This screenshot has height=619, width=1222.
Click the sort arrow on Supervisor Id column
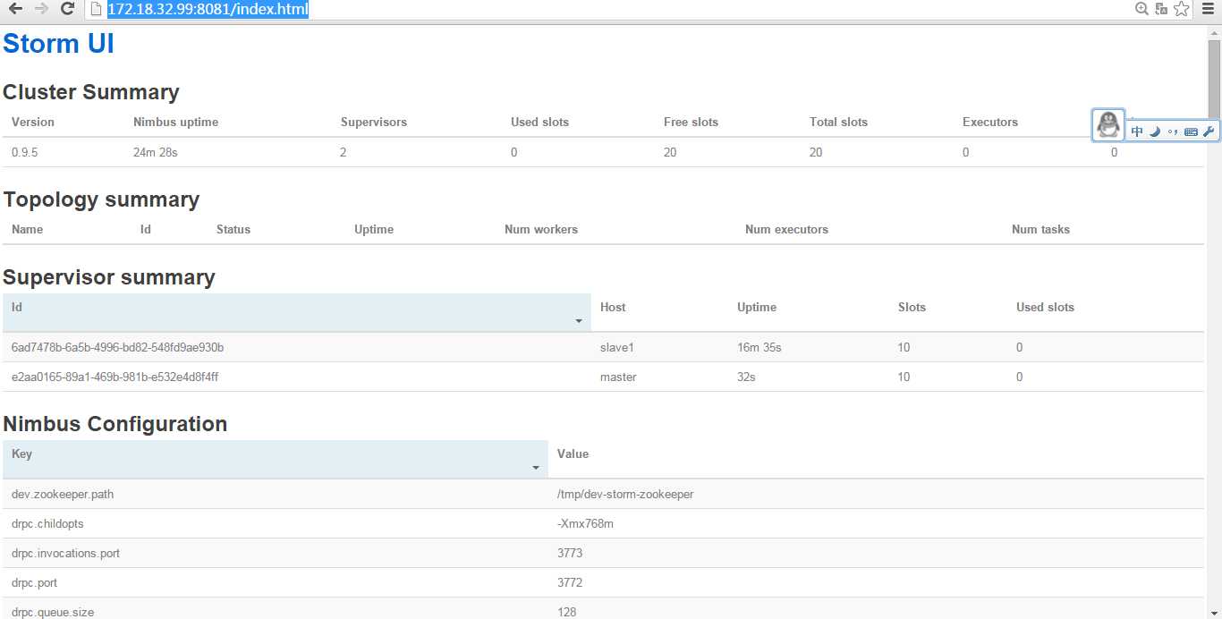click(x=579, y=321)
